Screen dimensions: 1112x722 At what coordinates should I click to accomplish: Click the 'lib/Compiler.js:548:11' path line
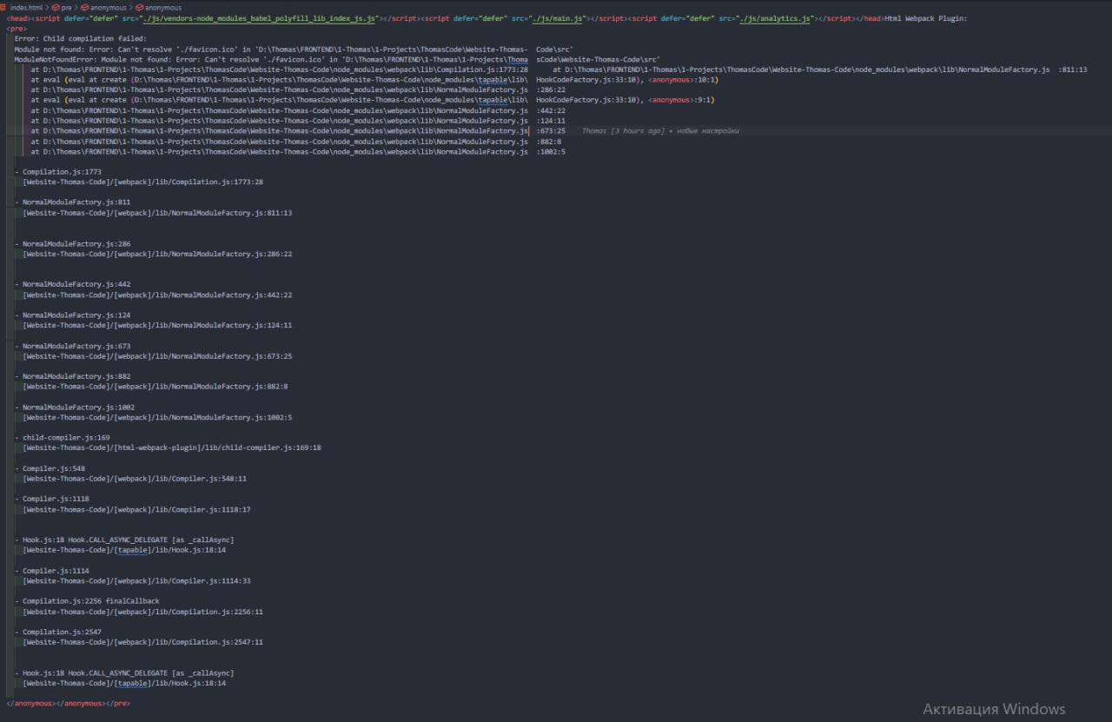pos(135,479)
